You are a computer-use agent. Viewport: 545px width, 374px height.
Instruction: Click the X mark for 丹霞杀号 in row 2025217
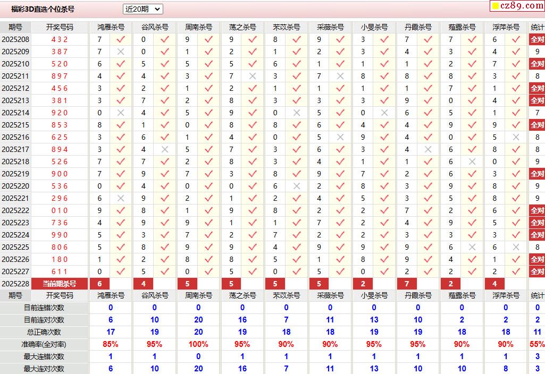pos(428,149)
